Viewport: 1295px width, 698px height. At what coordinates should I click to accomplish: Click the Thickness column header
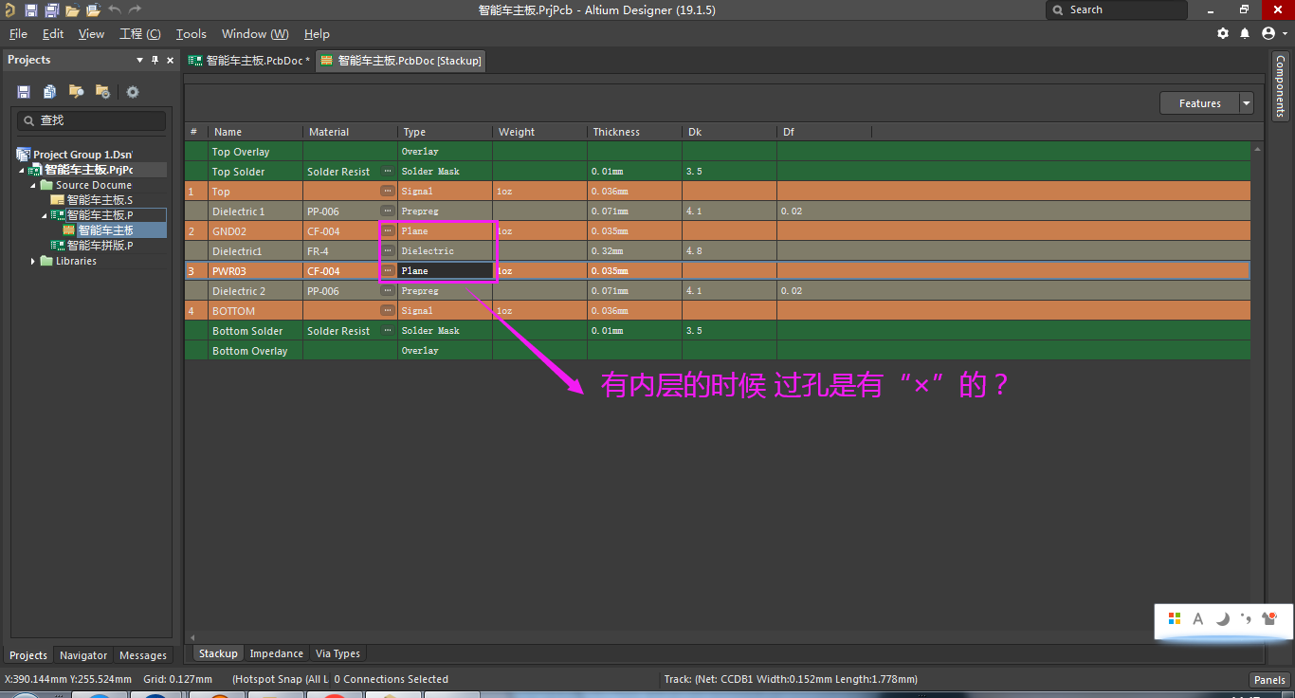(x=634, y=132)
